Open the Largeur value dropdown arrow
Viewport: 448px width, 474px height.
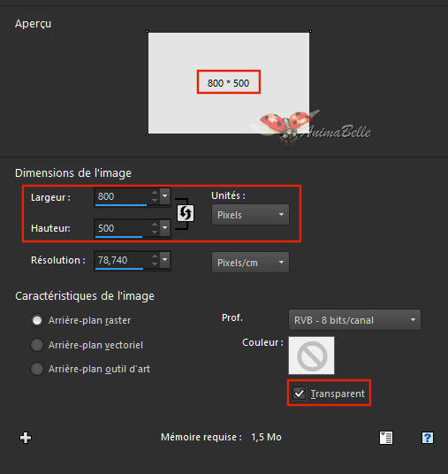165,196
